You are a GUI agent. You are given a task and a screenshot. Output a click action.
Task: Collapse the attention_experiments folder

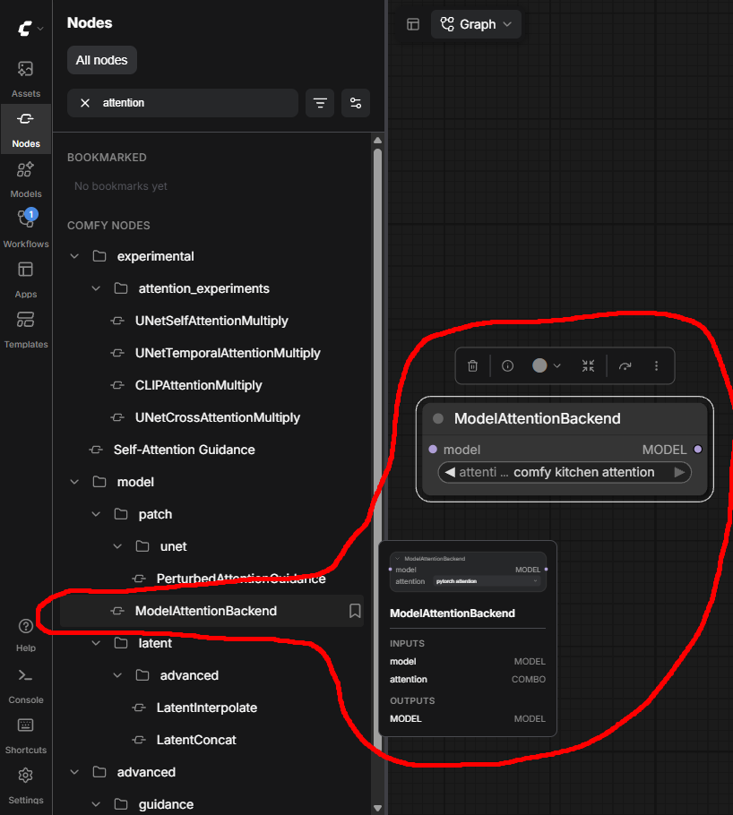(96, 288)
